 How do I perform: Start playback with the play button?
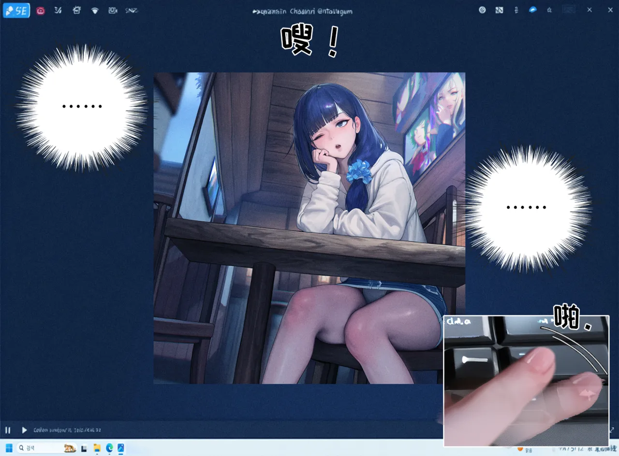[x=24, y=430]
